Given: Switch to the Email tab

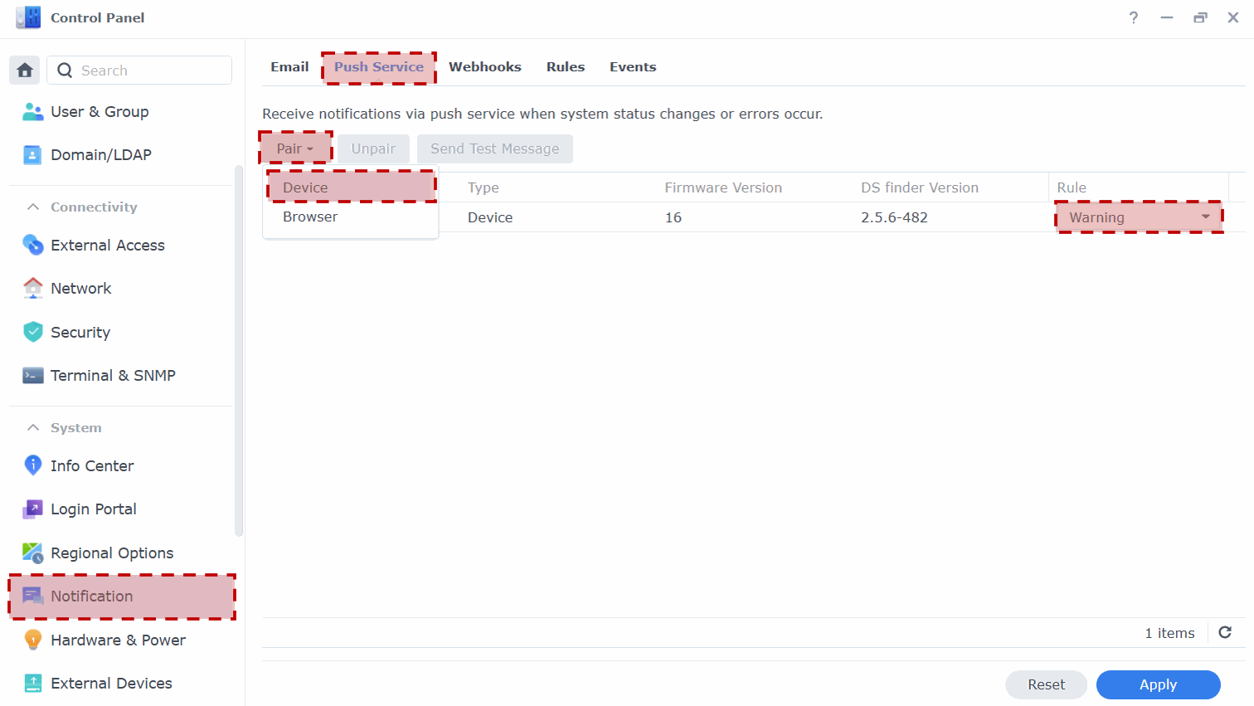Looking at the screenshot, I should (289, 67).
